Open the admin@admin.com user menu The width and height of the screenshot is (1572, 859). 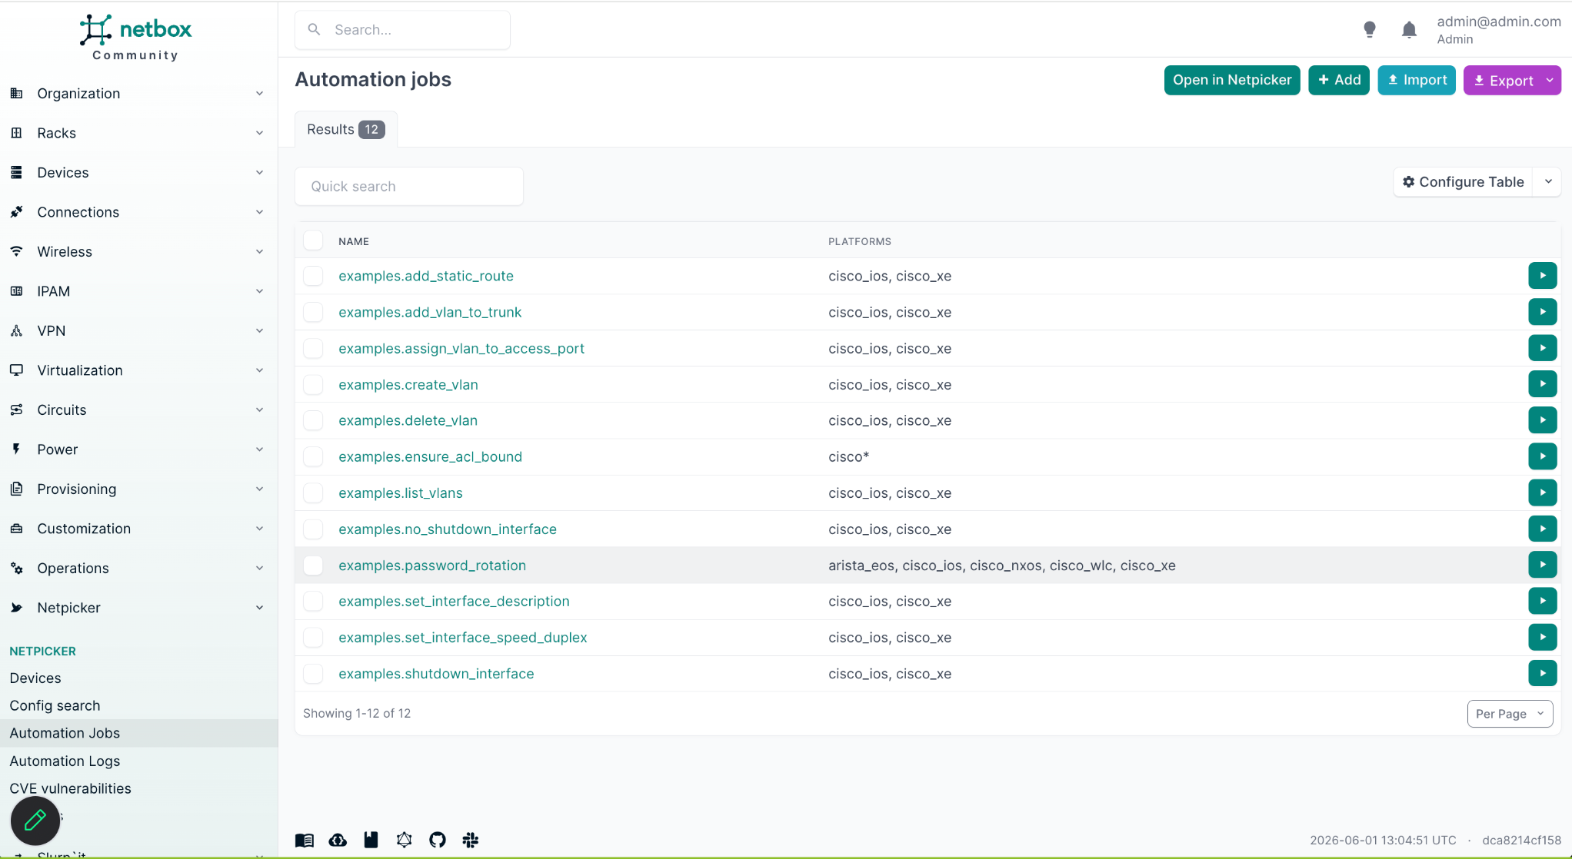[1498, 29]
